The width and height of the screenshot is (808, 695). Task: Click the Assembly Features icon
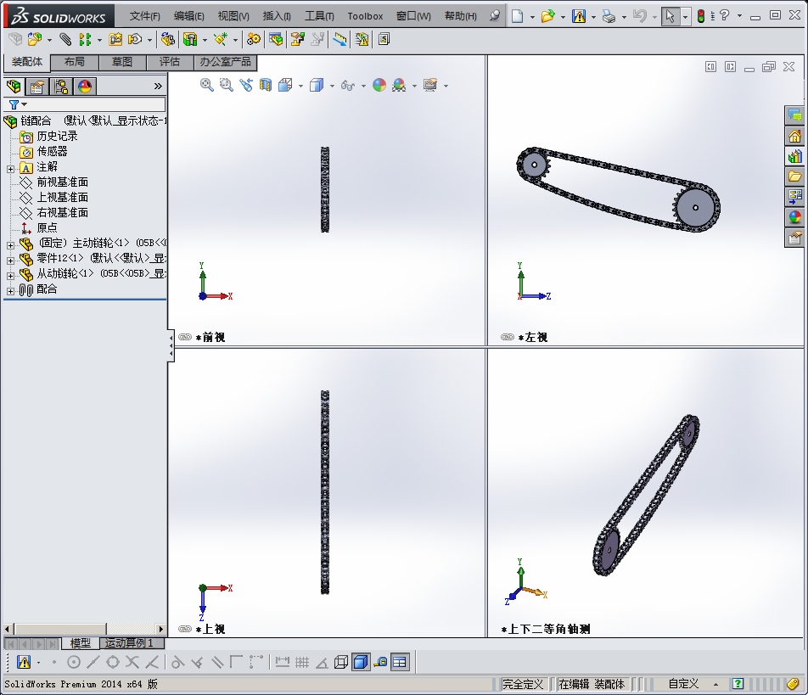(190, 39)
